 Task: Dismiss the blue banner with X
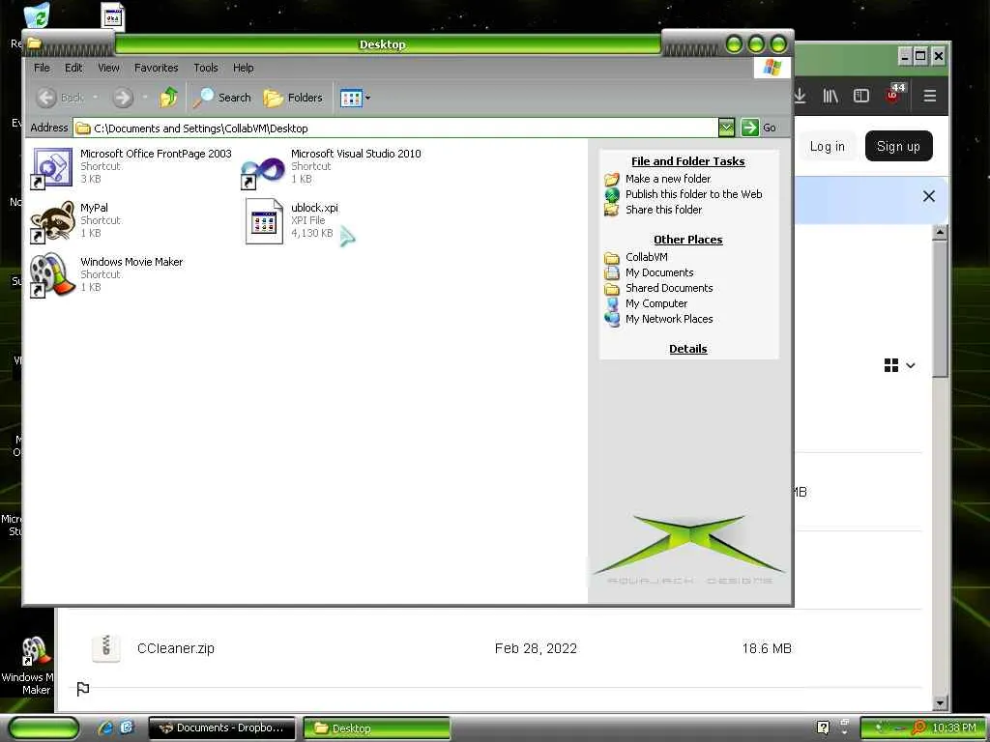[x=929, y=196]
